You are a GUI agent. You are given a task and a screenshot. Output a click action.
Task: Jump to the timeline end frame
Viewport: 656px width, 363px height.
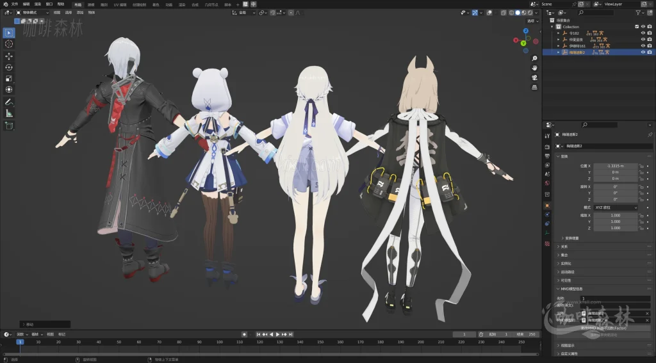tap(290, 335)
